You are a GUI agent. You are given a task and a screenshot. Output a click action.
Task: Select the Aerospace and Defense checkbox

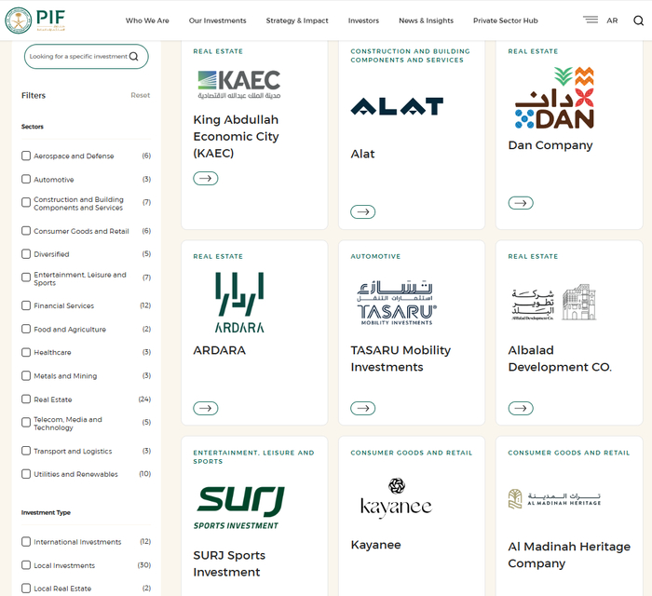pyautogui.click(x=26, y=156)
